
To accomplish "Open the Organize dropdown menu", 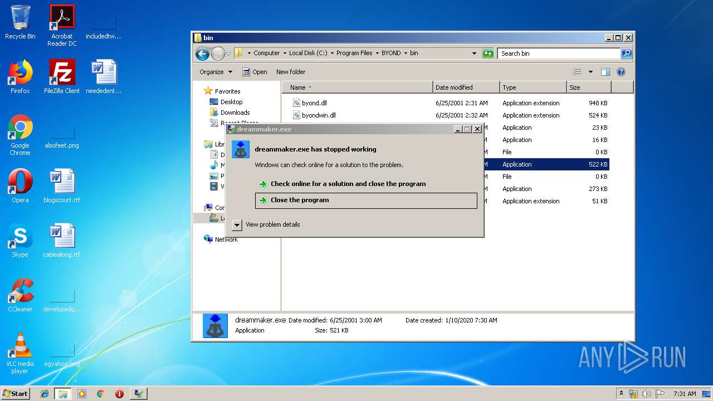I will tap(216, 72).
